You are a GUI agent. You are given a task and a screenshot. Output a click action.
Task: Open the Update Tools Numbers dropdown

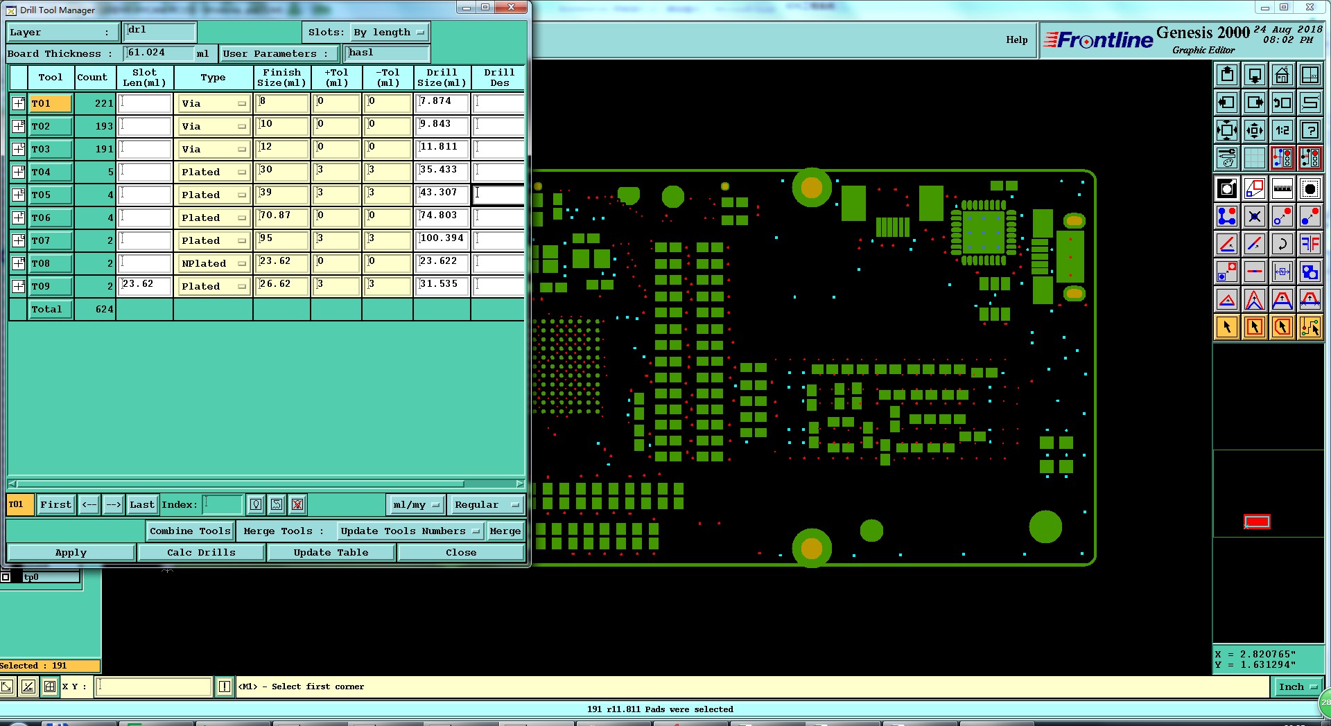(410, 531)
